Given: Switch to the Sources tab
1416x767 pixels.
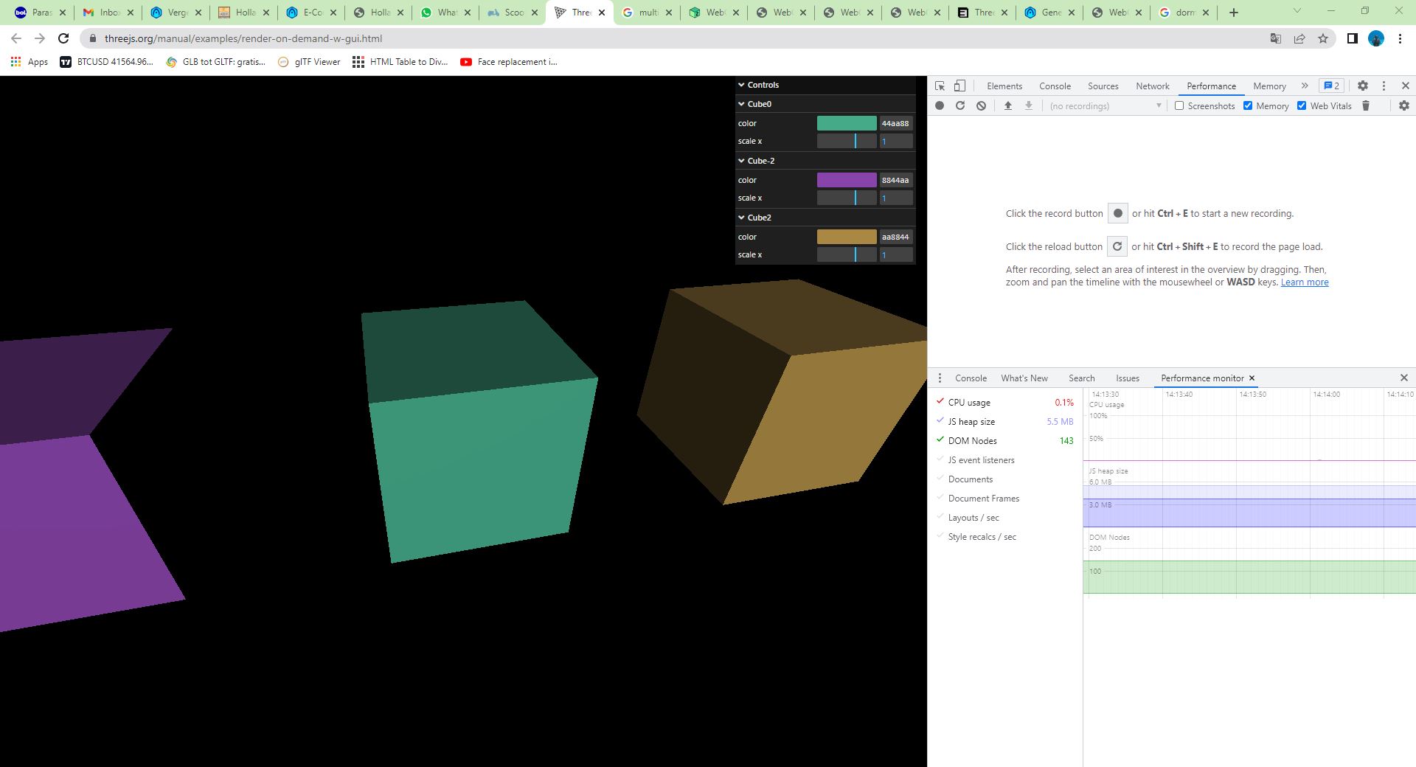Looking at the screenshot, I should coord(1103,86).
